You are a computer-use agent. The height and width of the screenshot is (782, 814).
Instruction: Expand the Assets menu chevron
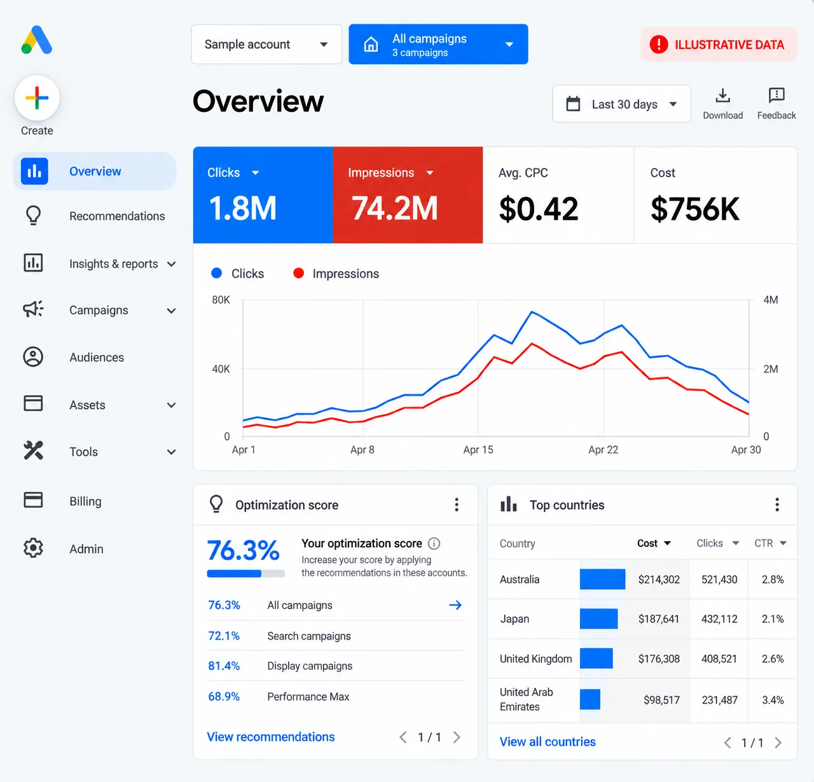(171, 405)
